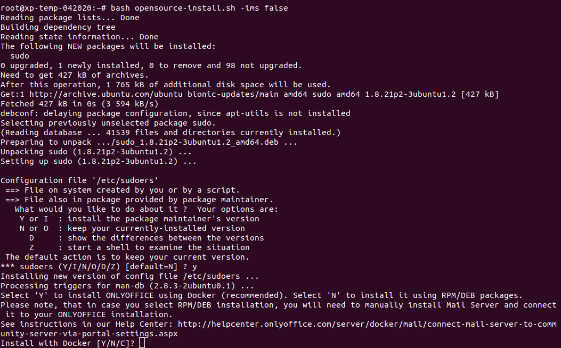Click the archive.ubuntu.com URL
561x348 pixels.
[105, 94]
